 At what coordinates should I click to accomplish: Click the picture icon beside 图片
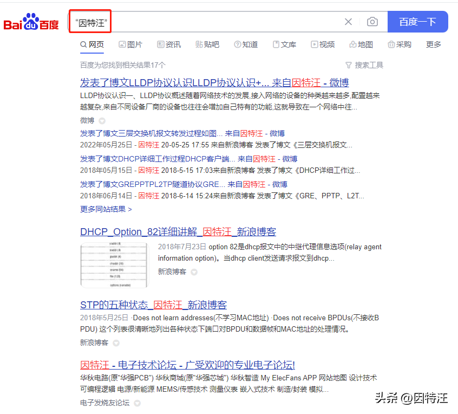pyautogui.click(x=122, y=44)
